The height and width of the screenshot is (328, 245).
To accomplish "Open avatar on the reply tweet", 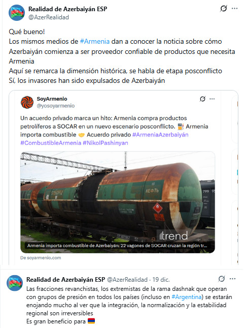I will pos(15,283).
